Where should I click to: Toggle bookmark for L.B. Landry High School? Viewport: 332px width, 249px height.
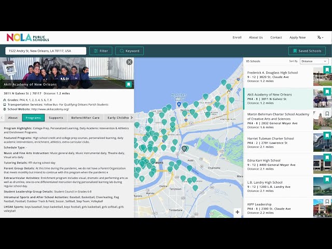(327, 179)
